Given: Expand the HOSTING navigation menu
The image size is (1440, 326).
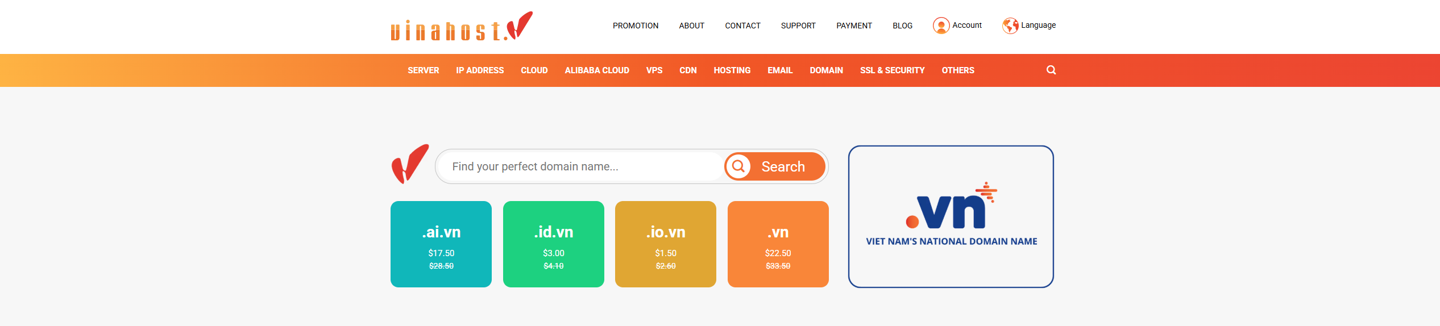Looking at the screenshot, I should click(x=732, y=70).
